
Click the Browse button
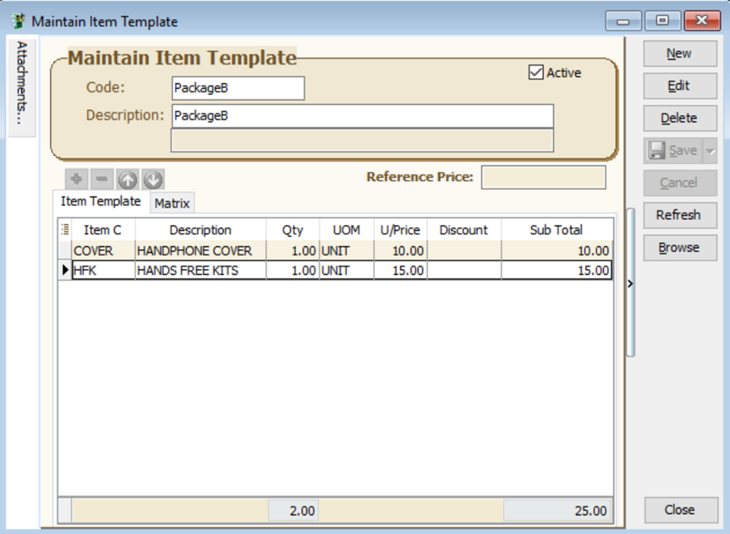679,247
